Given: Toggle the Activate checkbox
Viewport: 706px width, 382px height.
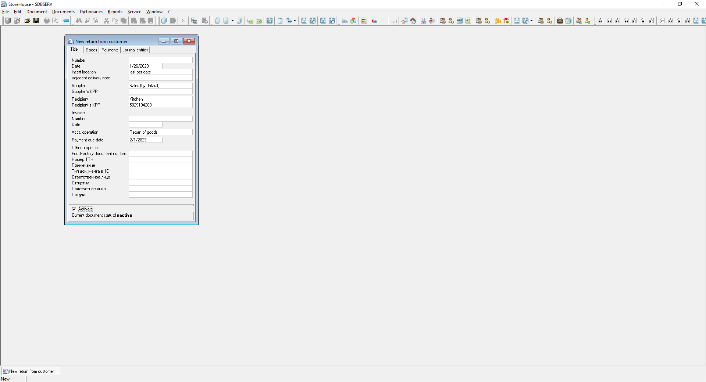Looking at the screenshot, I should 74,209.
